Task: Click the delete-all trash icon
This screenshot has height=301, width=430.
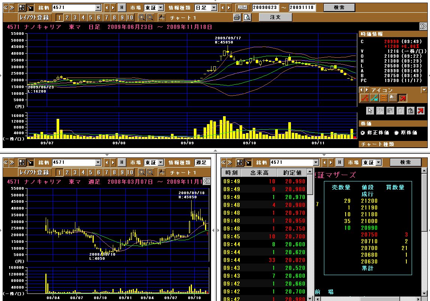Action: click(x=411, y=111)
